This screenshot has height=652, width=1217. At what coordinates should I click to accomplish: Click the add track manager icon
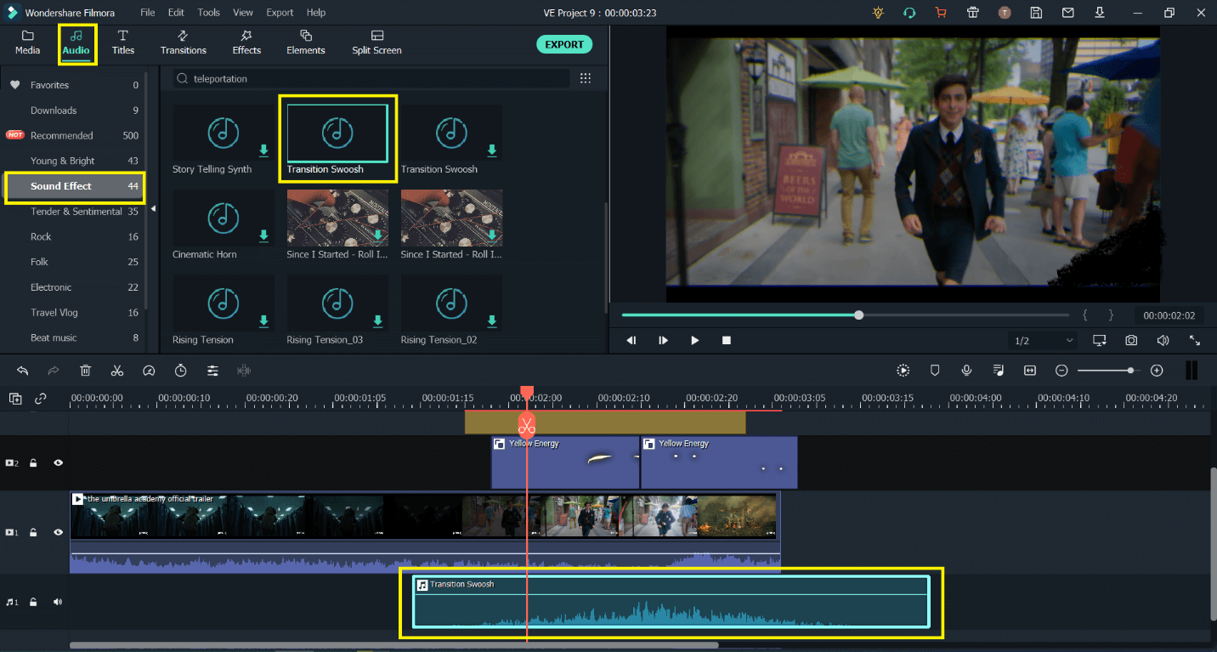pos(15,398)
